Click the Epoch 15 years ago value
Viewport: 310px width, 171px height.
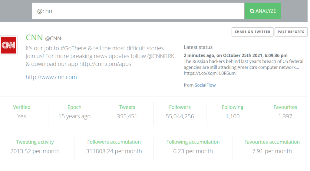74,116
